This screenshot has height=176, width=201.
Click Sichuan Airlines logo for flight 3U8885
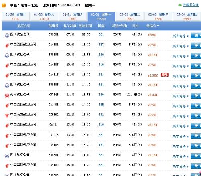pyautogui.click(x=7, y=85)
